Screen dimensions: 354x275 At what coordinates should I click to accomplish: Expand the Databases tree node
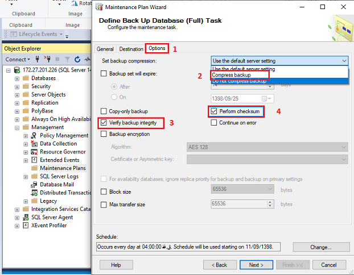(x=18, y=78)
